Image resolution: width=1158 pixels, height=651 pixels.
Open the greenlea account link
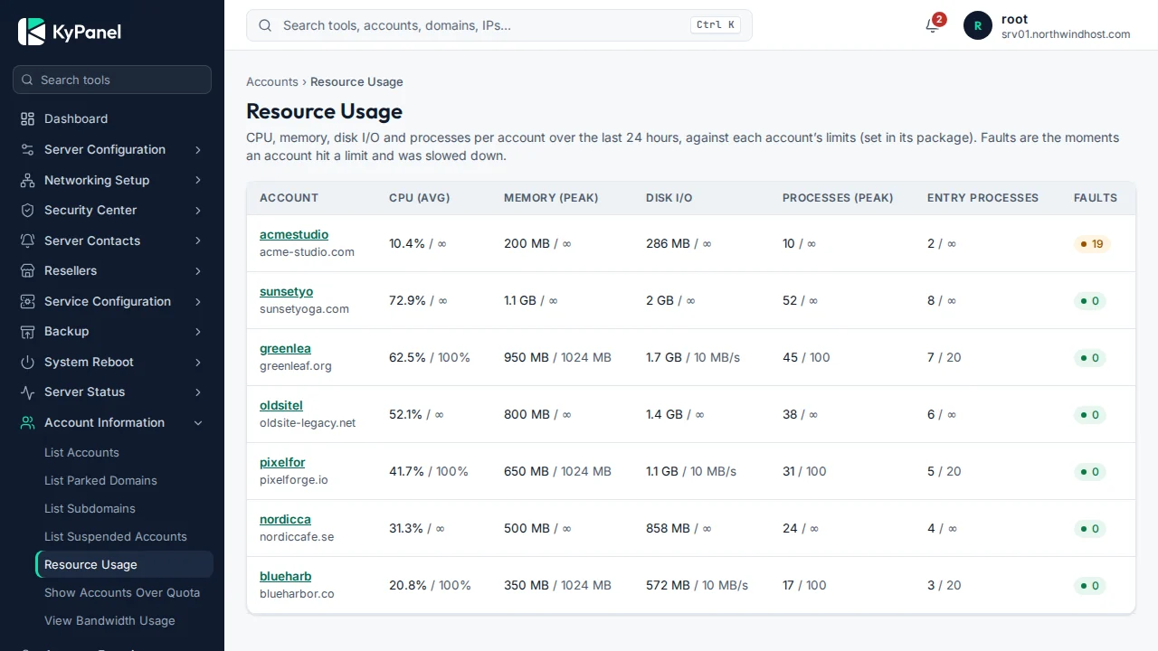tap(285, 348)
